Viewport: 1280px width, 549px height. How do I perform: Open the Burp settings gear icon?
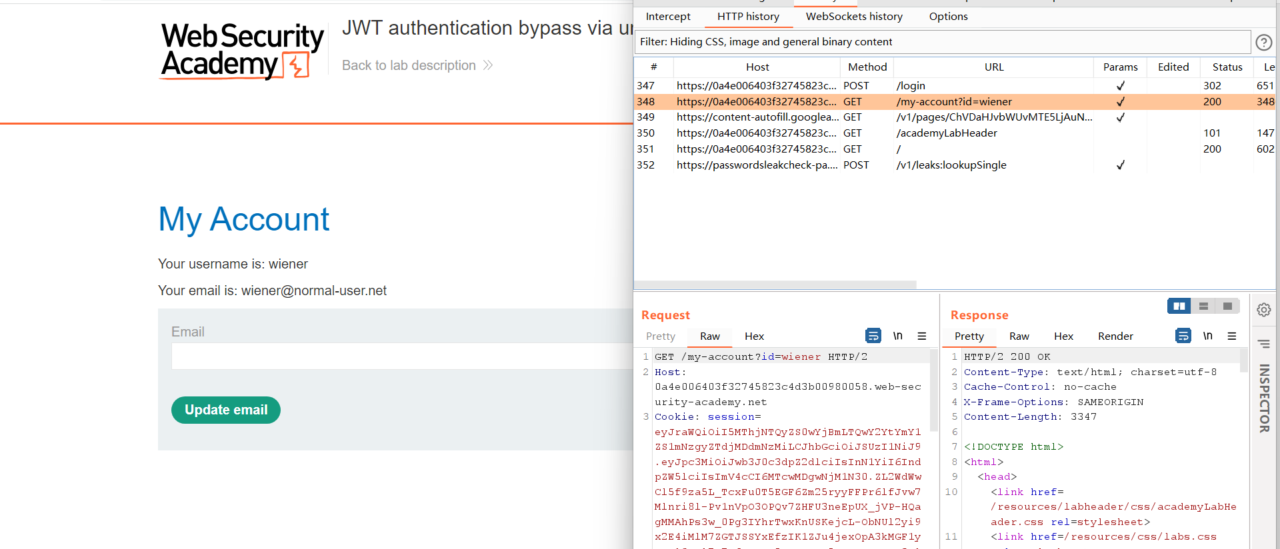click(x=1263, y=310)
